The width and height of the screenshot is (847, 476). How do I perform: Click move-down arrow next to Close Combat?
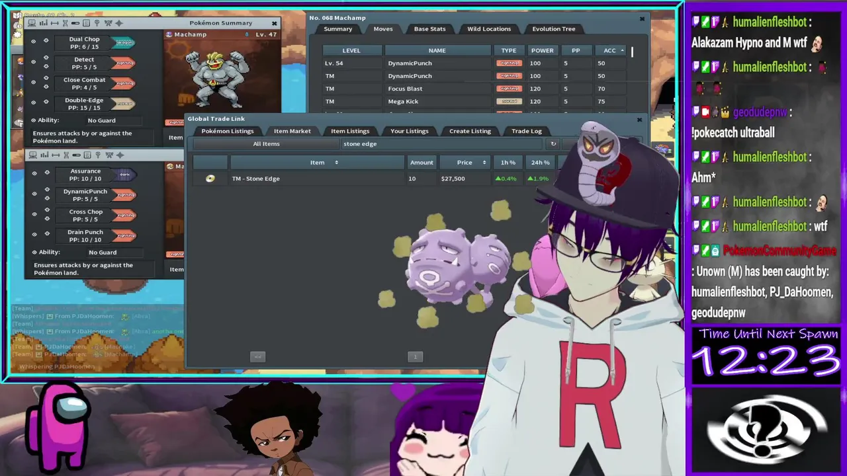[46, 87]
